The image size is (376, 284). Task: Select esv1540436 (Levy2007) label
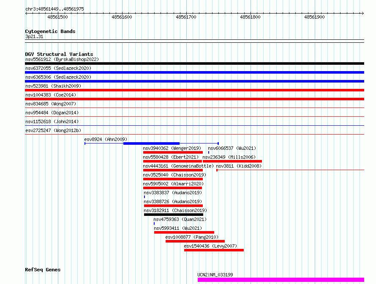click(x=210, y=246)
